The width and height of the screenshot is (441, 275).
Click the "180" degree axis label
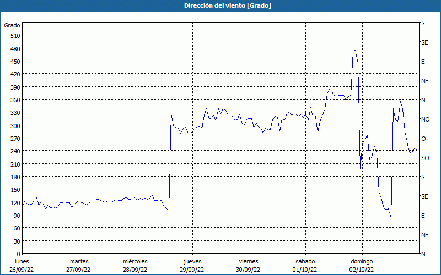[15, 177]
